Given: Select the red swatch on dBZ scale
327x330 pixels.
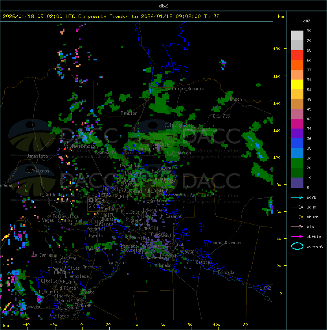Looking at the screenshot, I should (297, 55).
